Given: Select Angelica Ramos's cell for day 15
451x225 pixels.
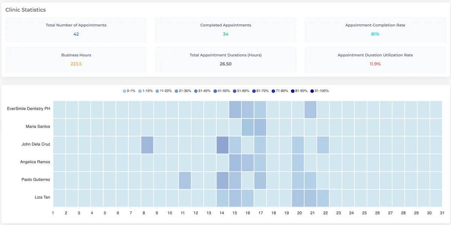Looking at the screenshot, I should pos(235,163).
